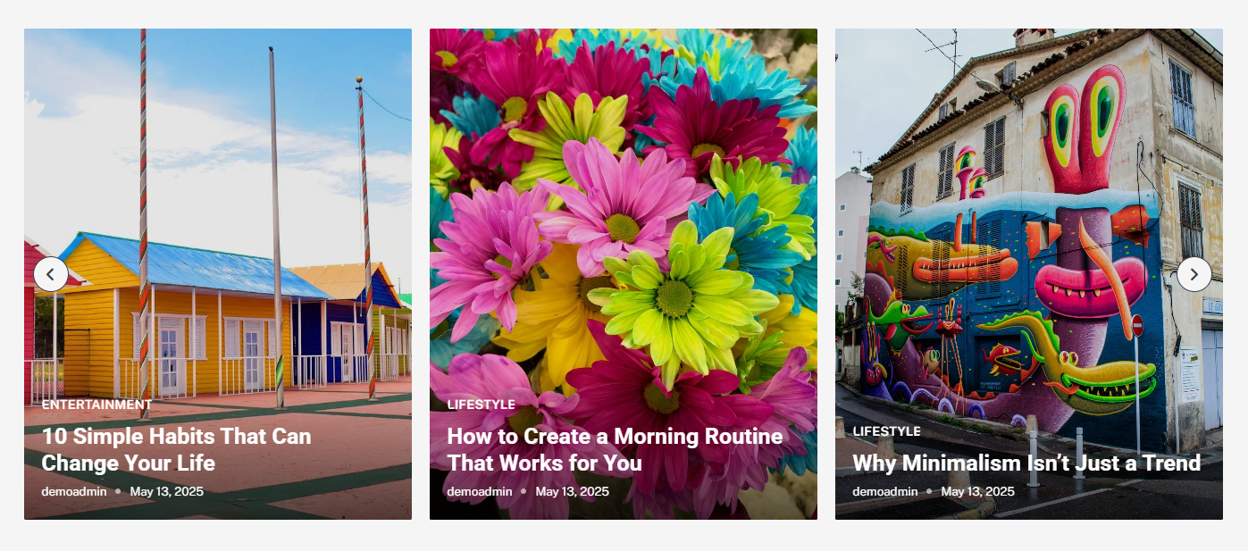Image resolution: width=1248 pixels, height=551 pixels.
Task: Open "Why Minimalism Isn't Just a Trend" article
Action: (1026, 463)
